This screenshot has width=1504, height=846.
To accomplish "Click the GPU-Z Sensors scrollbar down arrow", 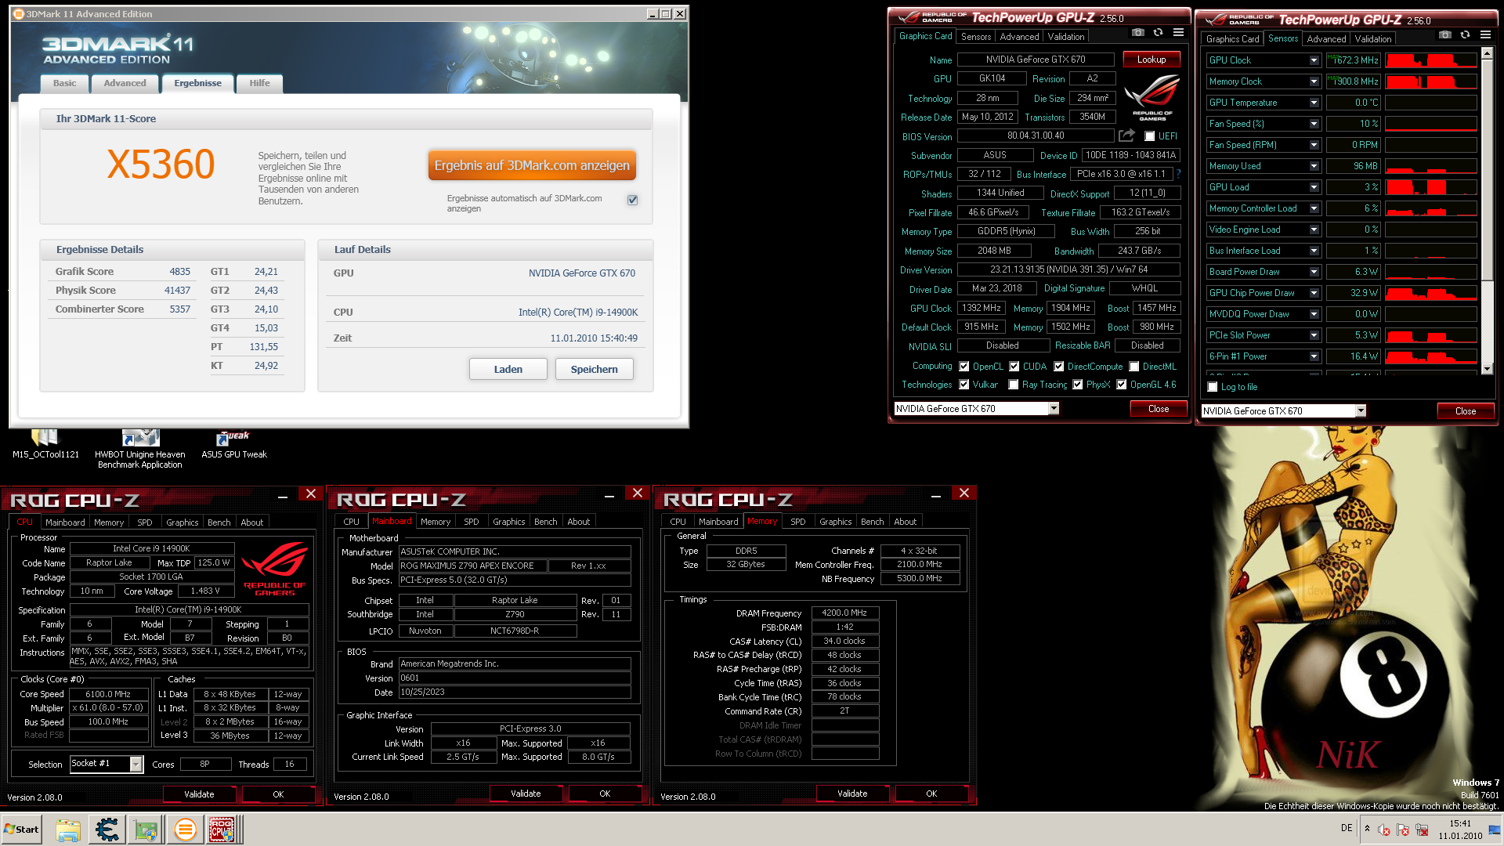I will (1487, 368).
